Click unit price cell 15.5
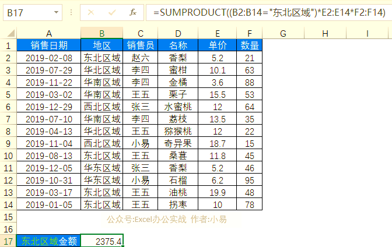Viewport: 392px width, 247px height. [x=217, y=94]
